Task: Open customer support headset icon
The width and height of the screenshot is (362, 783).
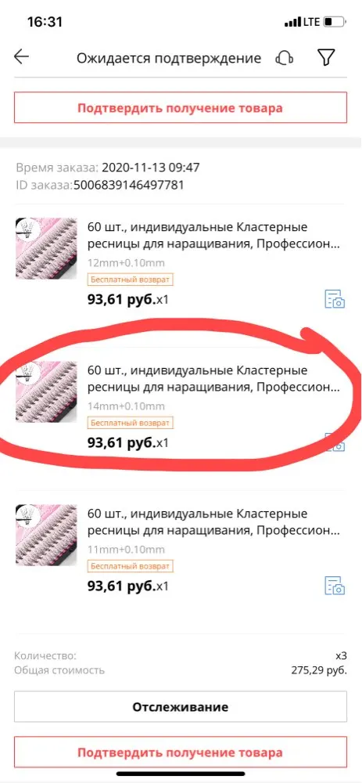Action: 285,58
